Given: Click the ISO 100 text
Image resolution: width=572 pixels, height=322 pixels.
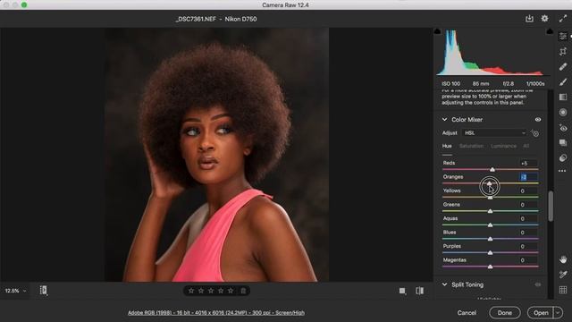Looking at the screenshot, I should pos(450,83).
